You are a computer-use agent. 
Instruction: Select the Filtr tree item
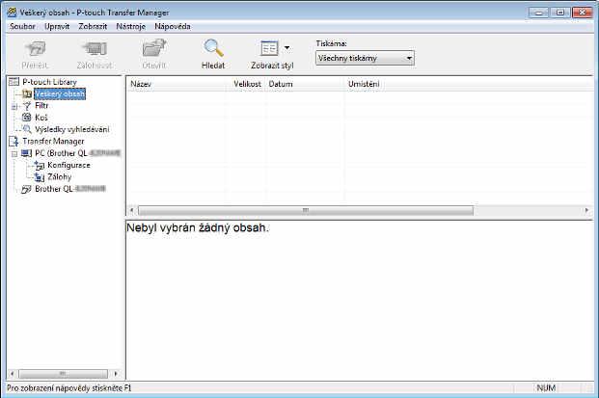click(x=41, y=106)
